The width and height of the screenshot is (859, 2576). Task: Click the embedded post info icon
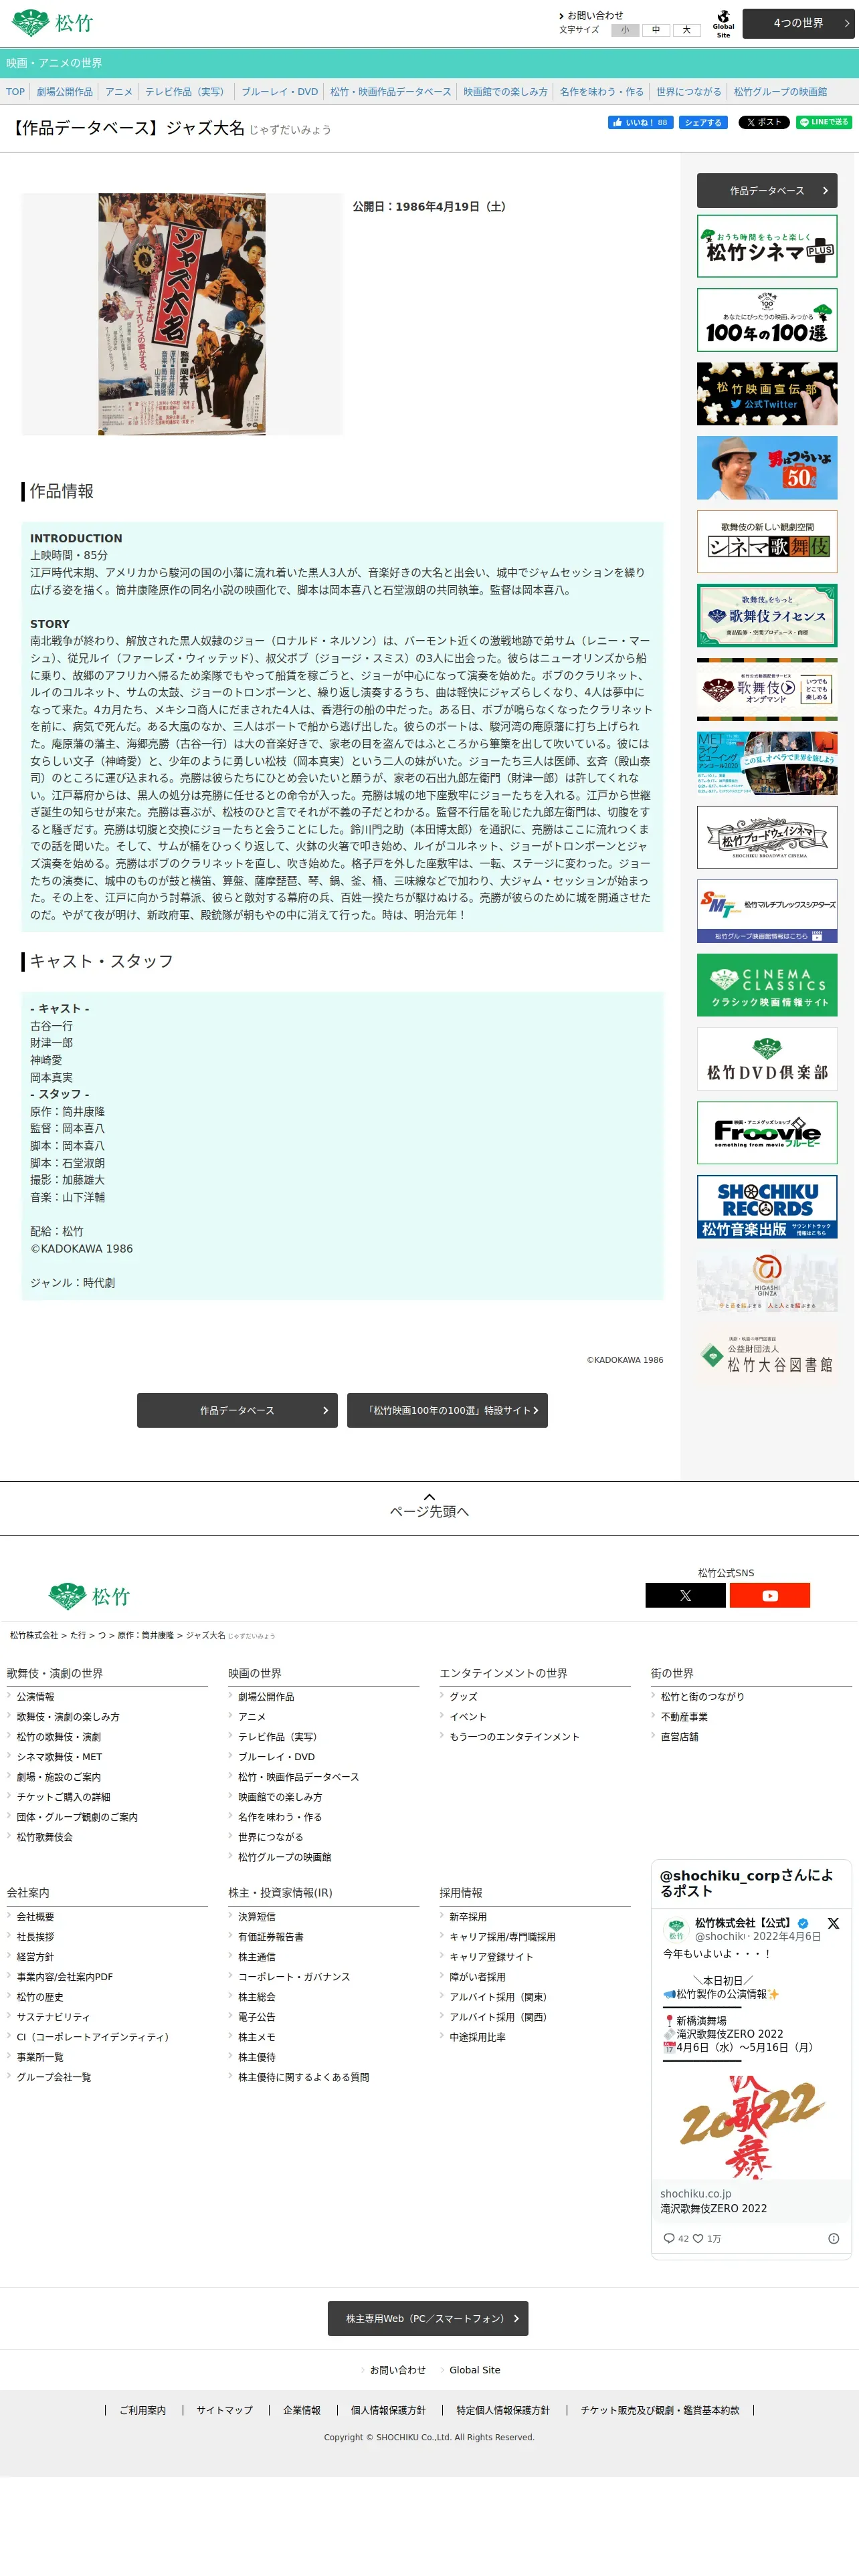tap(833, 2238)
